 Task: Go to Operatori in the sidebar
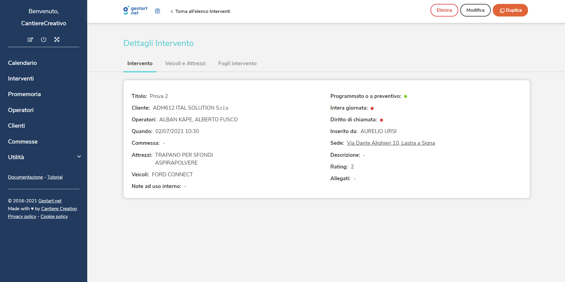(21, 110)
